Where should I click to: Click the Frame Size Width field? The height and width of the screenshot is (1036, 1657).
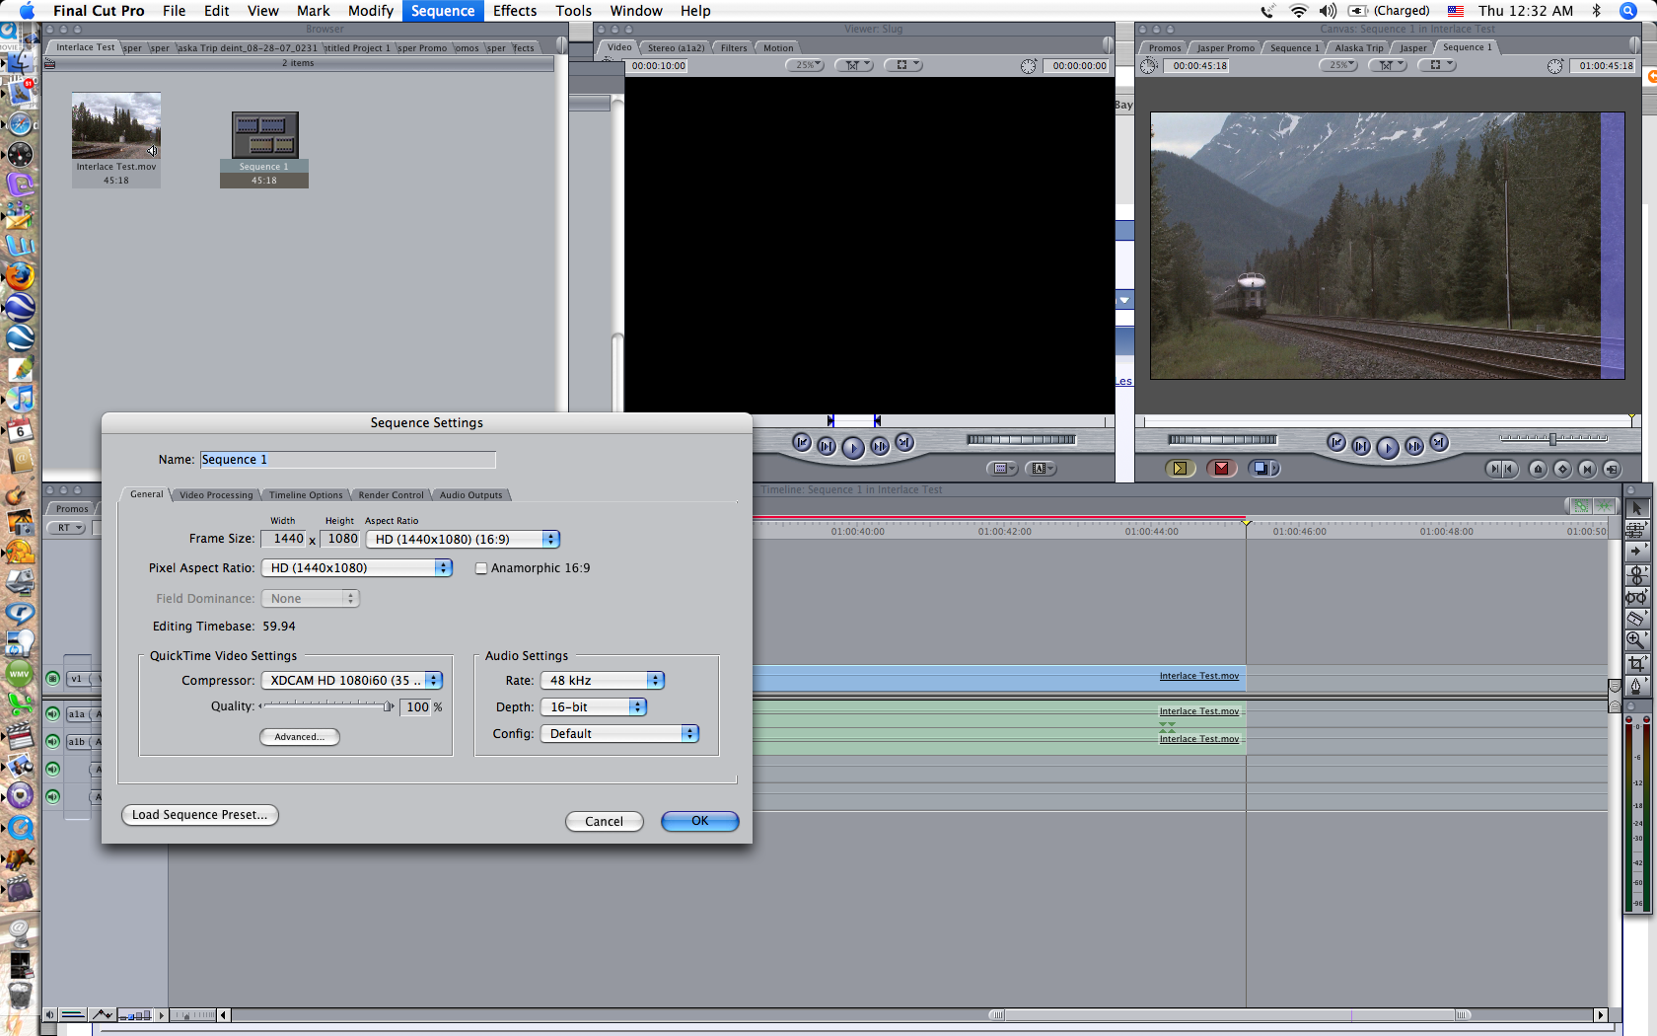point(284,539)
